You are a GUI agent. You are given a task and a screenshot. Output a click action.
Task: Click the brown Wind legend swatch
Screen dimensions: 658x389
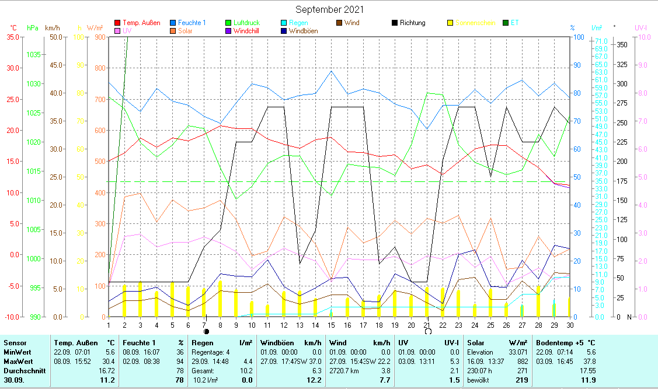click(x=339, y=23)
